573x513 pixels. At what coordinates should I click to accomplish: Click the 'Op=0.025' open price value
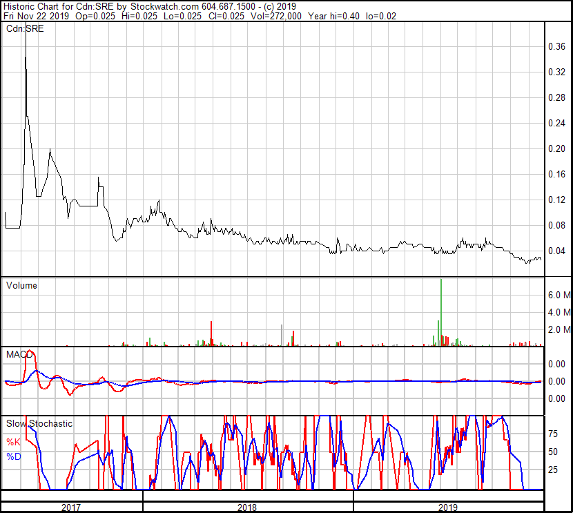point(95,16)
